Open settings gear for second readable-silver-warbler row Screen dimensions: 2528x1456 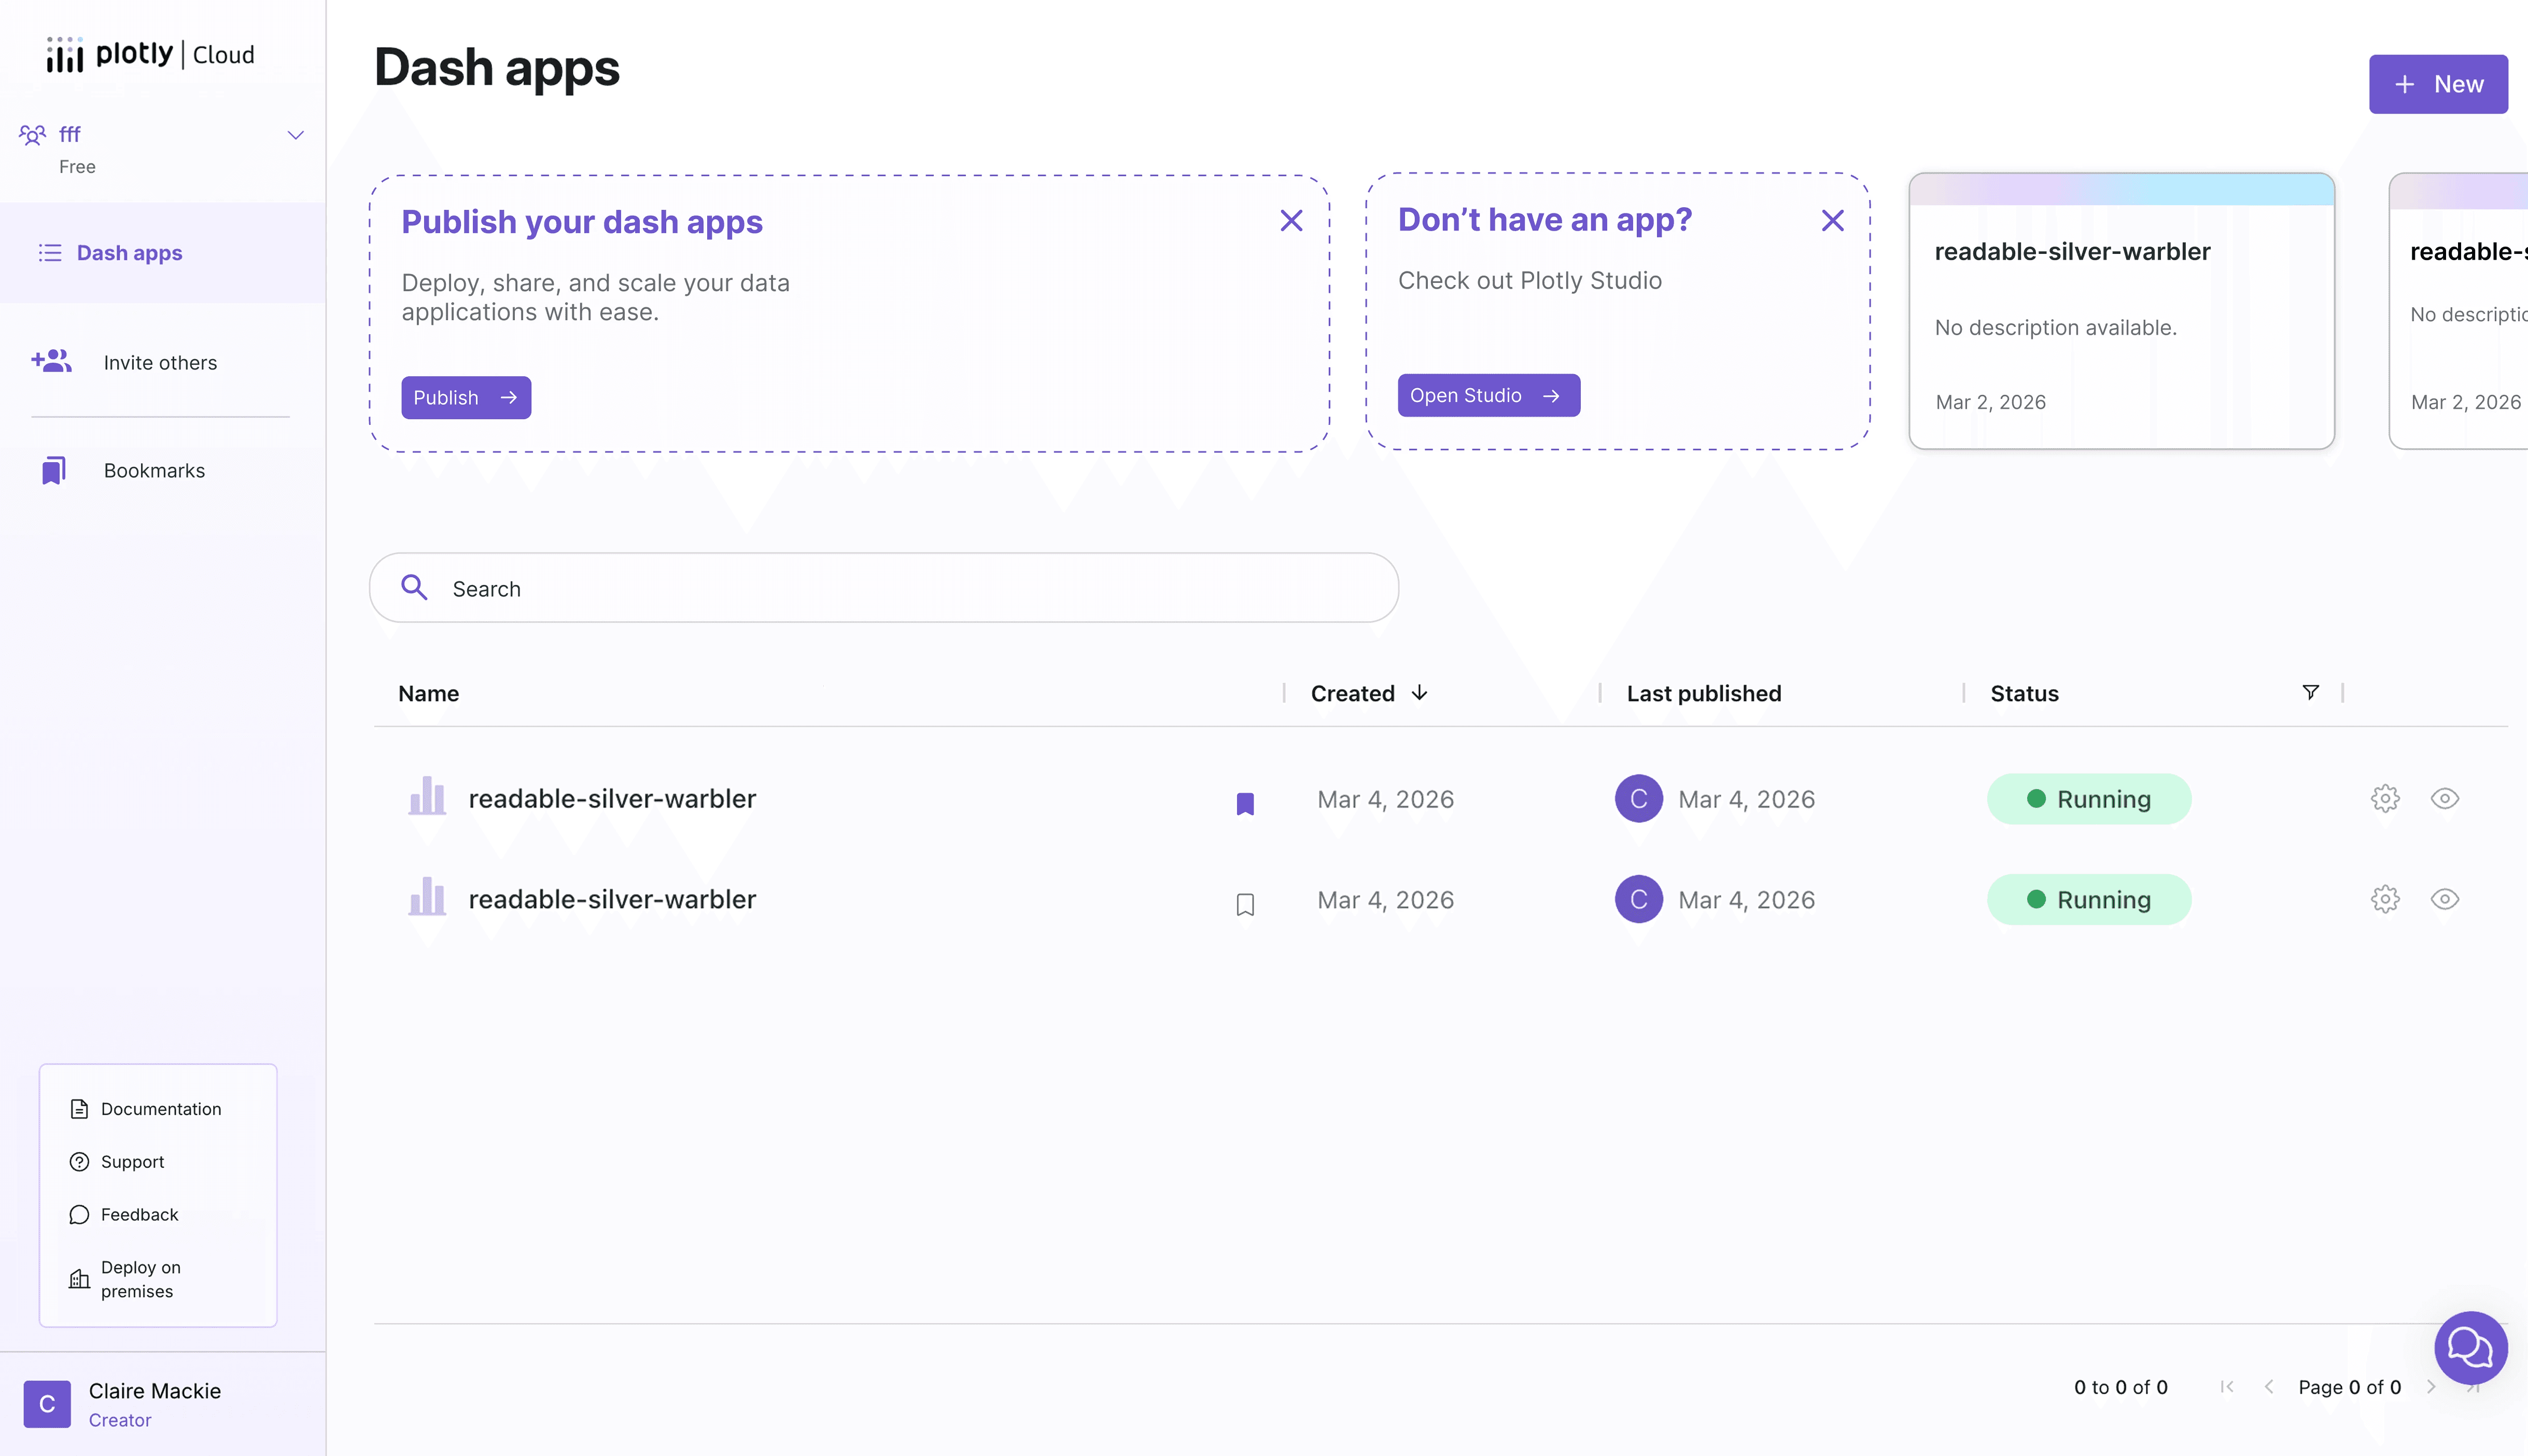pos(2385,899)
